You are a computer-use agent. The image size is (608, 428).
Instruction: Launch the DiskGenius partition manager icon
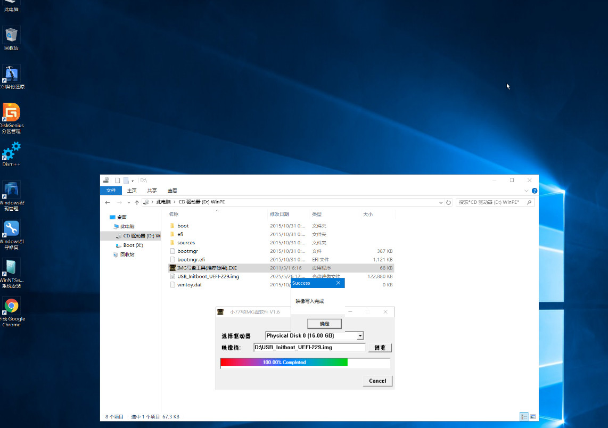(12, 118)
